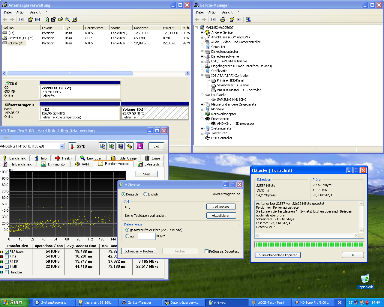Switch to '160GB-Test - Paint' taskbar item
The image size is (384, 307).
coord(270,303)
